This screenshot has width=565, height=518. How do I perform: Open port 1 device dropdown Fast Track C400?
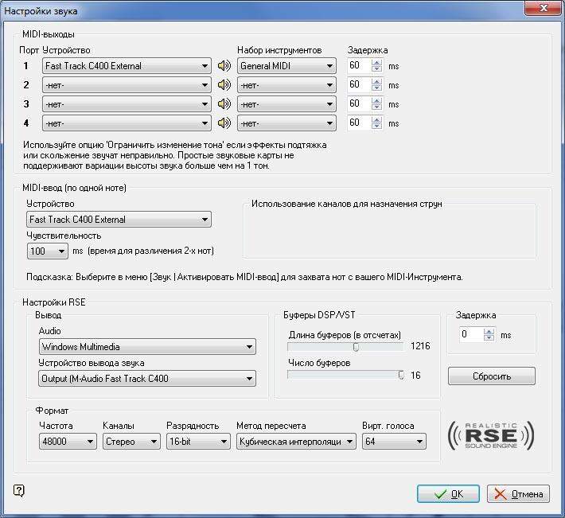point(126,66)
